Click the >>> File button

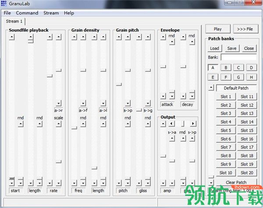tap(245, 29)
